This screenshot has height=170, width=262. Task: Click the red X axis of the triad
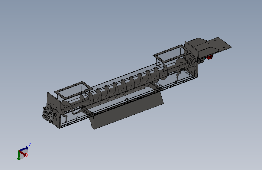(x=22, y=153)
